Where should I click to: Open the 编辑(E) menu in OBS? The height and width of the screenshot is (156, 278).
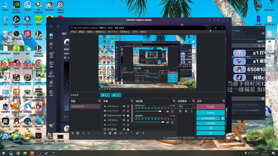click(82, 32)
